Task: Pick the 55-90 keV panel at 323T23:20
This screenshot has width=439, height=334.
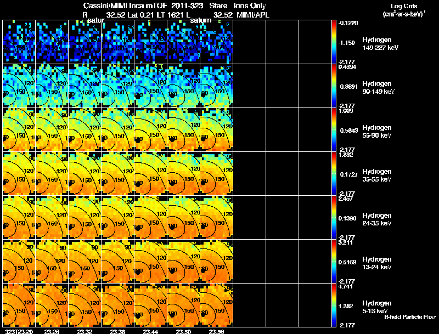Action: point(19,130)
